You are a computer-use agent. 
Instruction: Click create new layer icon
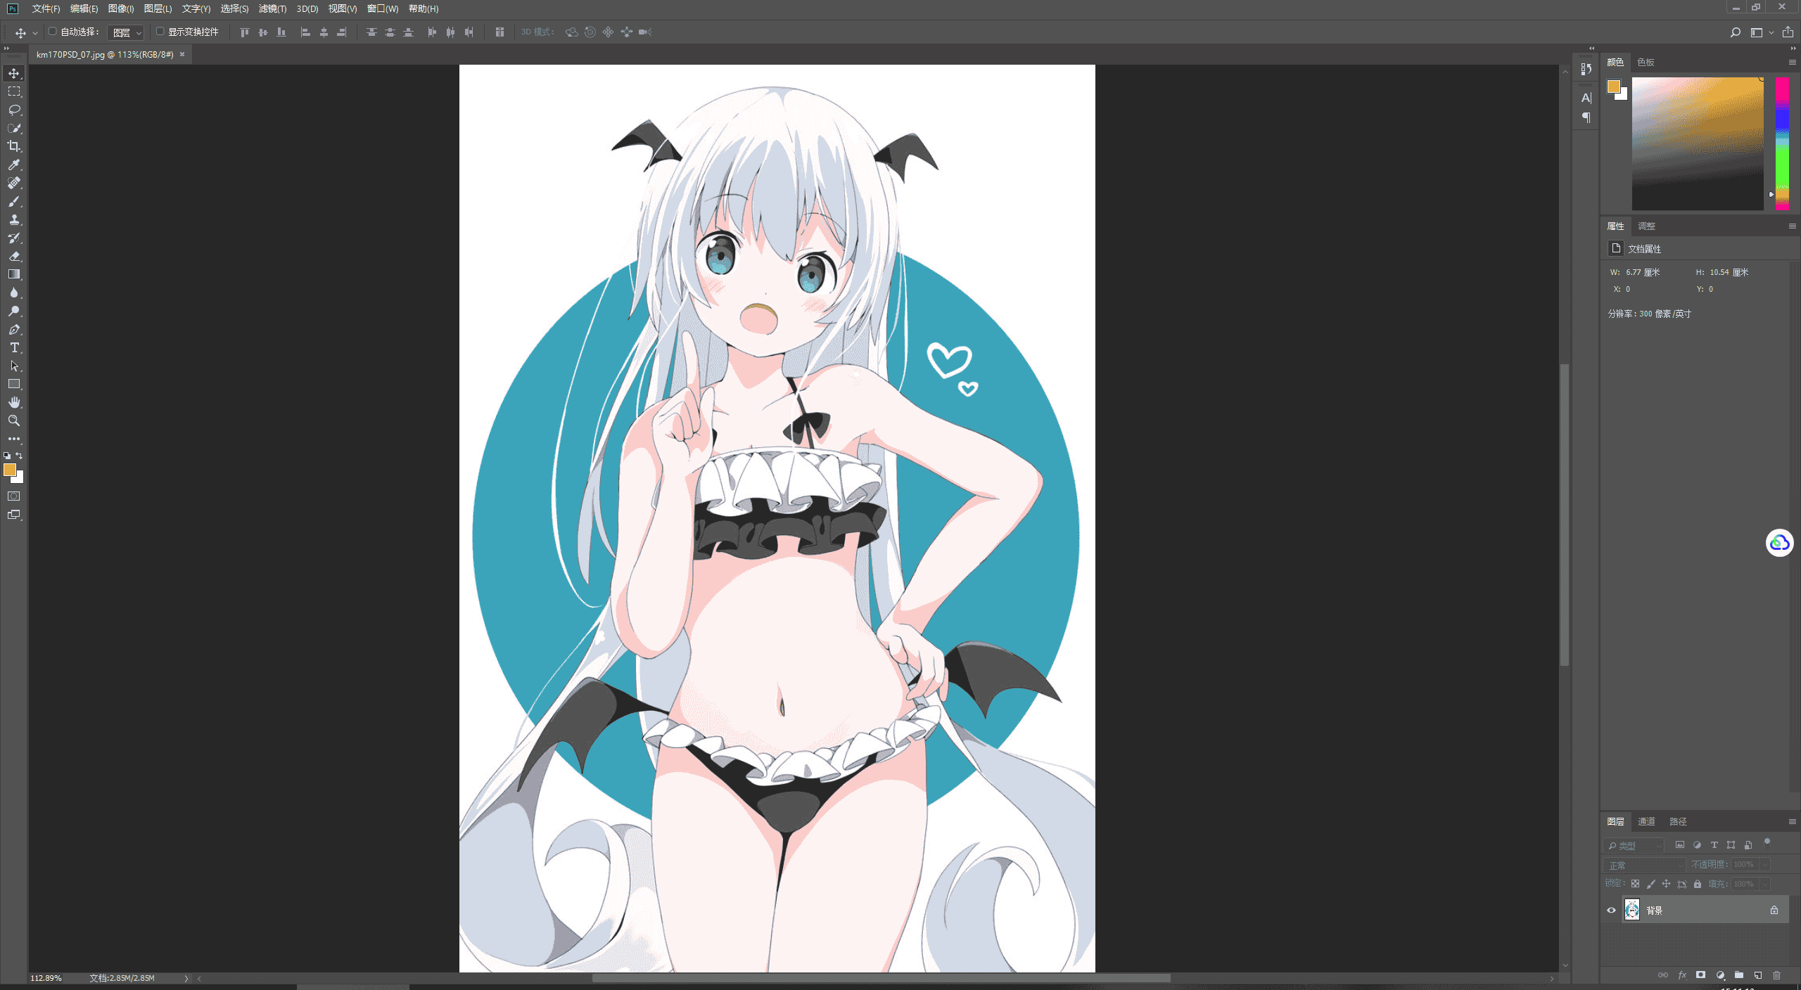click(x=1758, y=975)
